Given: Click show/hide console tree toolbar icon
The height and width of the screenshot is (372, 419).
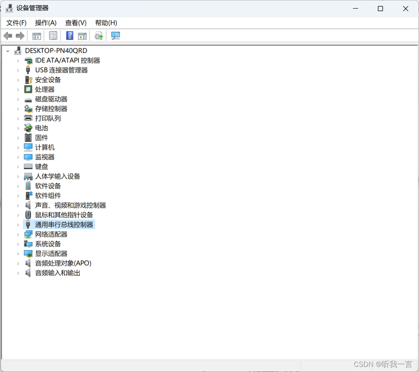Looking at the screenshot, I should point(36,36).
